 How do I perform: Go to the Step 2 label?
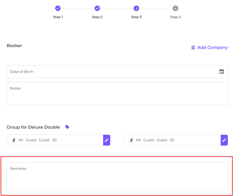[x=97, y=17]
